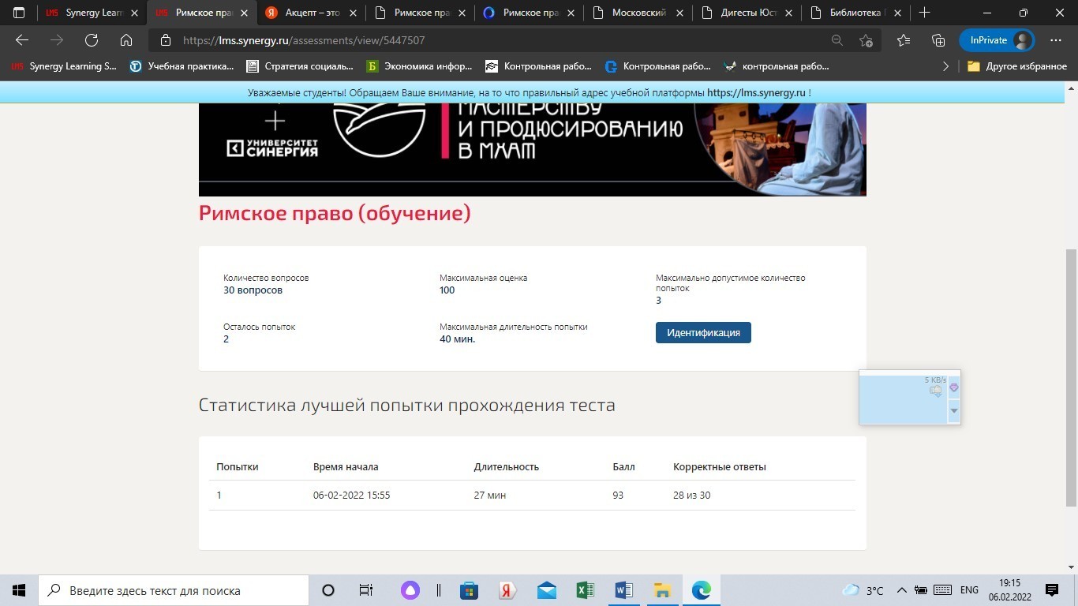
Task: Go back to the previous page
Action: click(22, 40)
